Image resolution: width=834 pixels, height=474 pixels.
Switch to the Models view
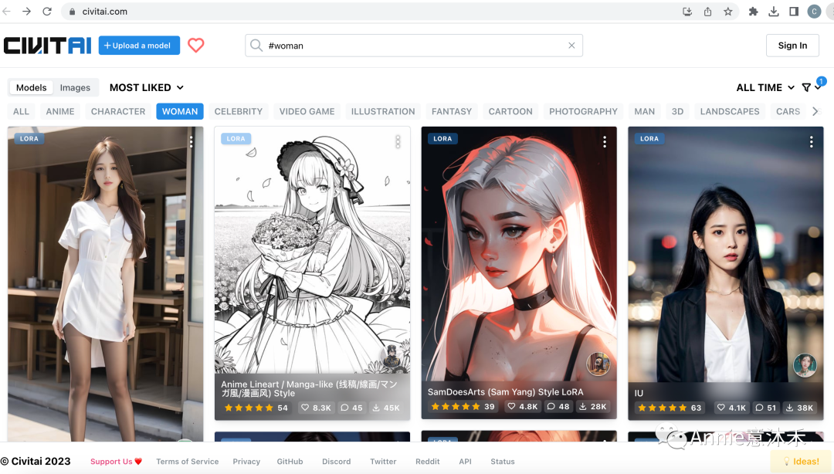pos(32,88)
